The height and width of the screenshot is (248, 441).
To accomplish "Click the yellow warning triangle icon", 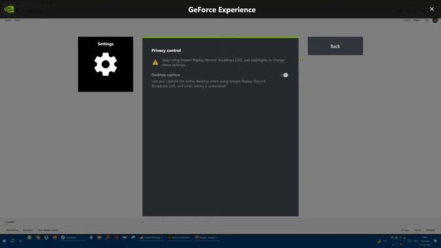I will click(x=155, y=63).
